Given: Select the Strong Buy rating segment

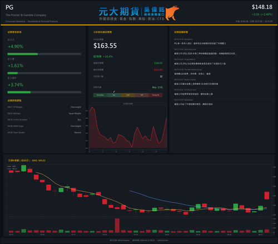Looking at the screenshot, I should click(x=100, y=95).
